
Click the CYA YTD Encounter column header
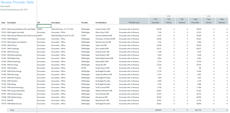156,21
